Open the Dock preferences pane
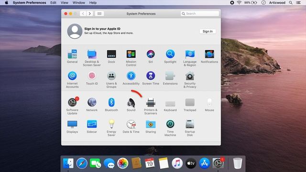 [x=111, y=54]
